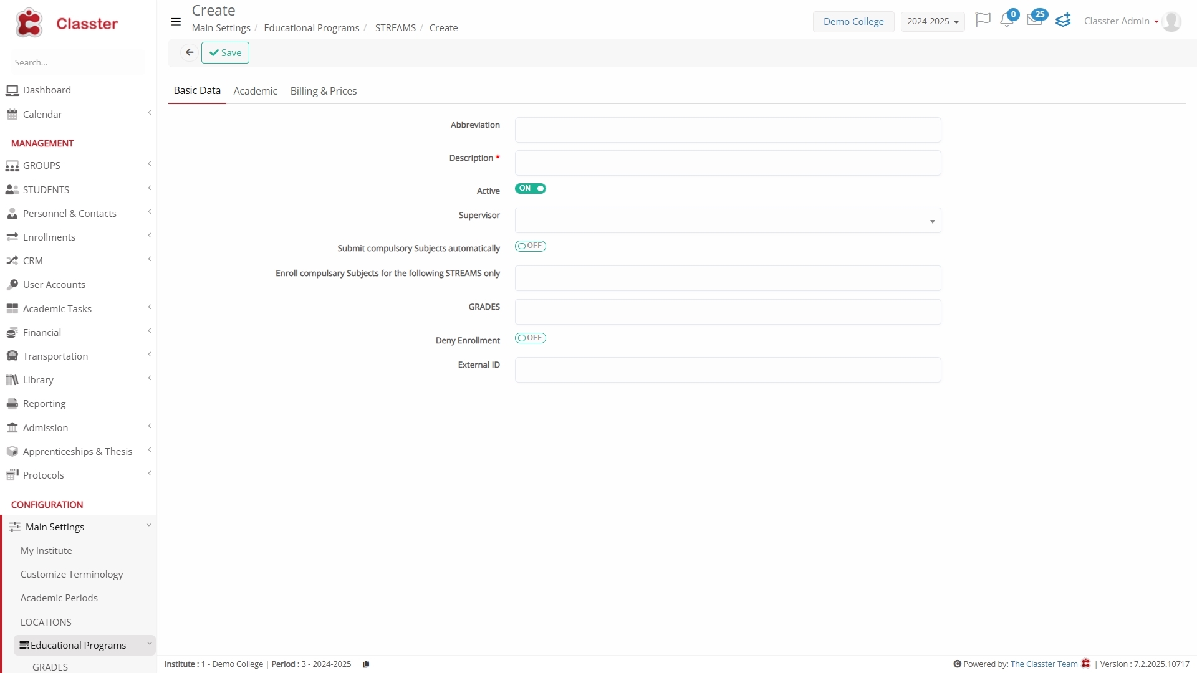The width and height of the screenshot is (1197, 673).
Task: Focus the Description input field
Action: pos(728,163)
